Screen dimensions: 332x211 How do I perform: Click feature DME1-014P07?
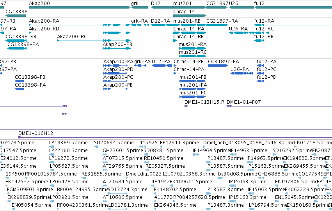point(279,106)
